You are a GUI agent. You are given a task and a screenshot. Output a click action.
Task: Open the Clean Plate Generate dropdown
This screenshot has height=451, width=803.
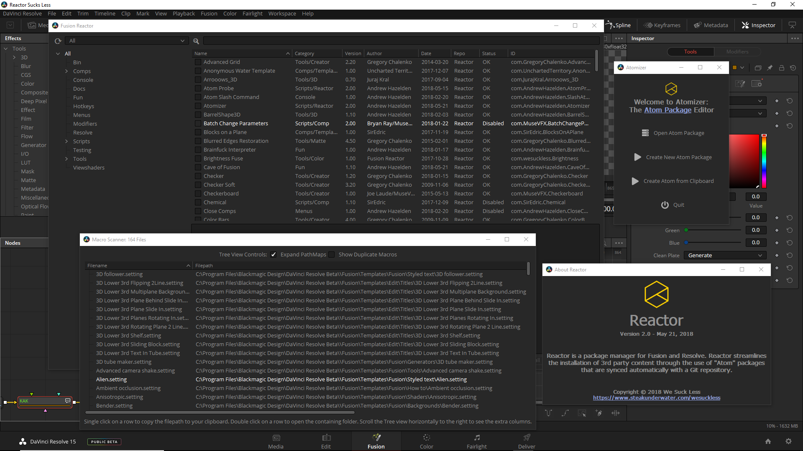pos(725,256)
